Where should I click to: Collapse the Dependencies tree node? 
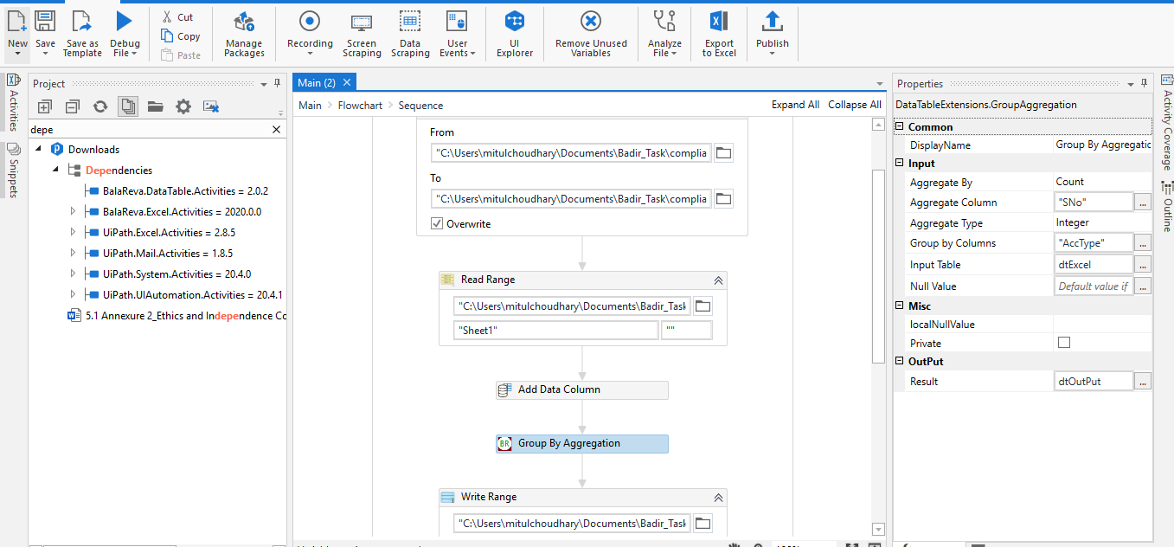[55, 170]
